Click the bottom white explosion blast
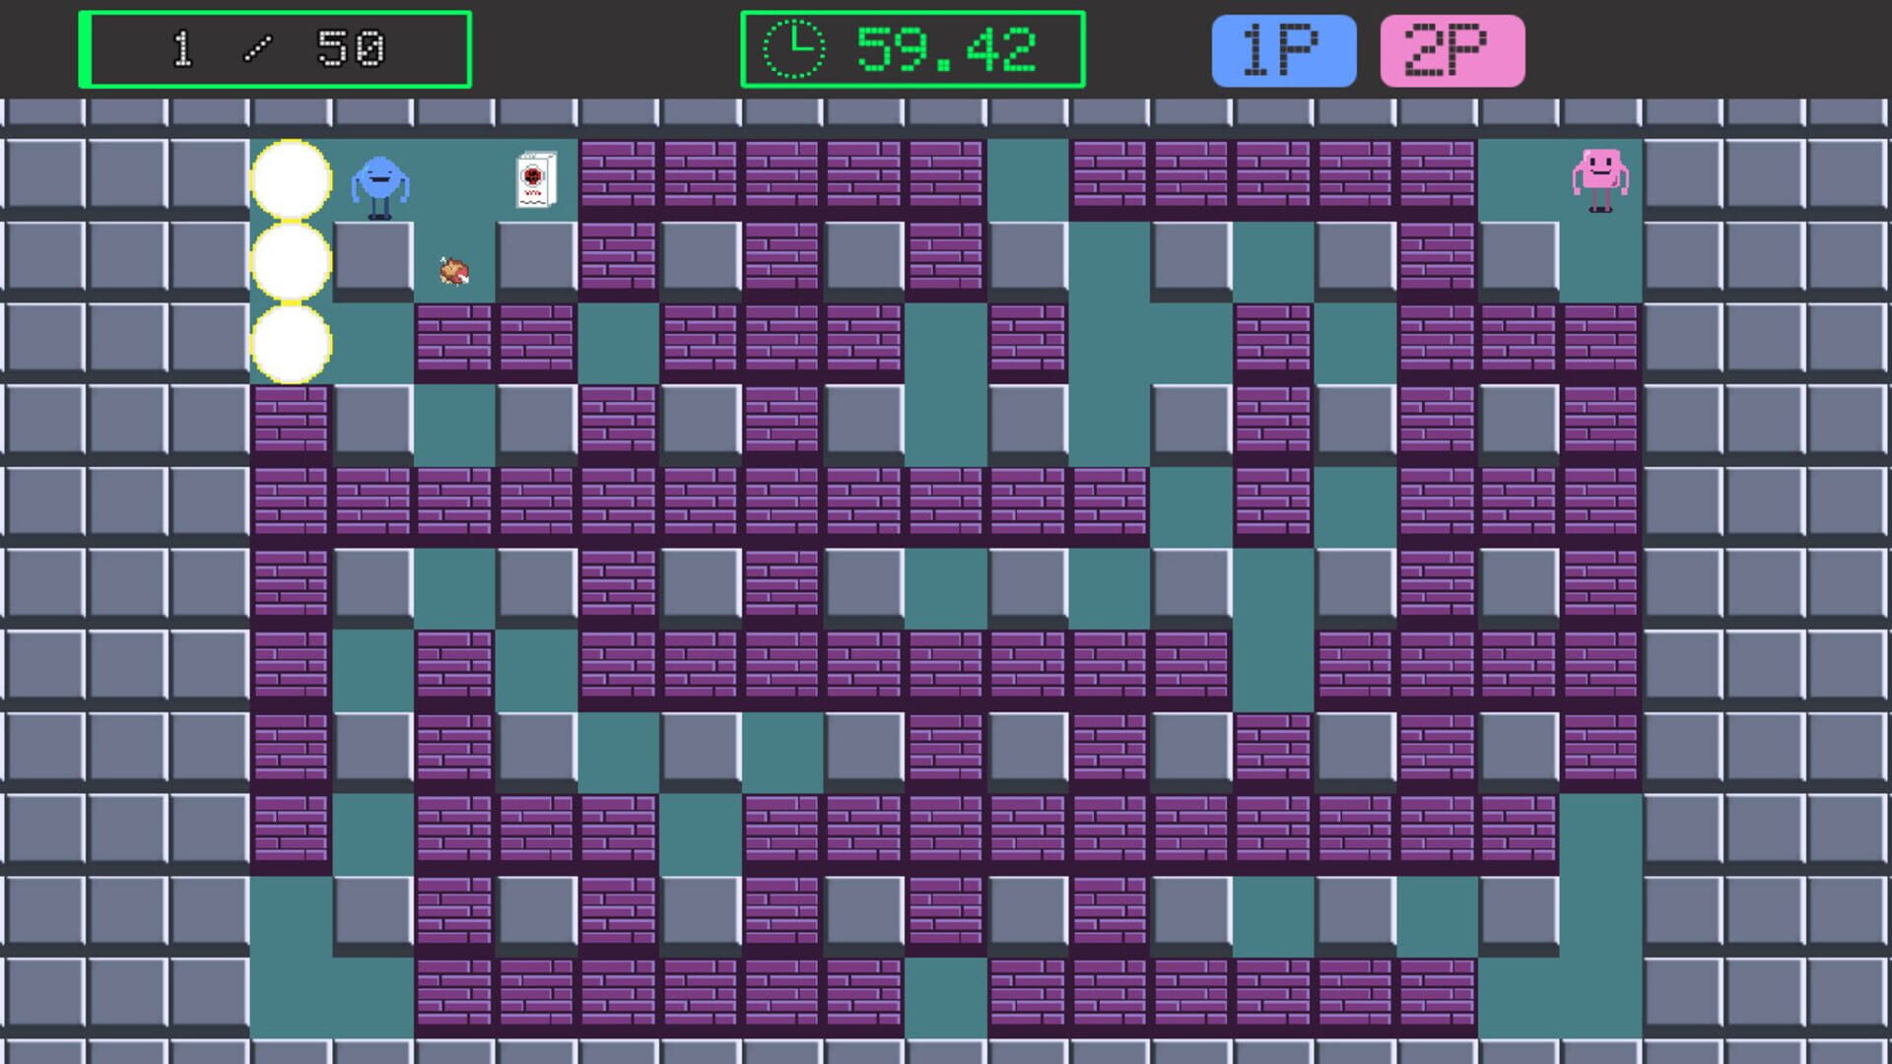The image size is (1892, 1064). (291, 343)
